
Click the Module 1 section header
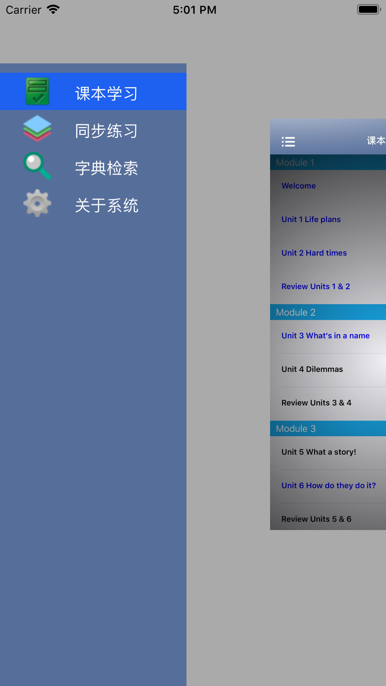(328, 162)
